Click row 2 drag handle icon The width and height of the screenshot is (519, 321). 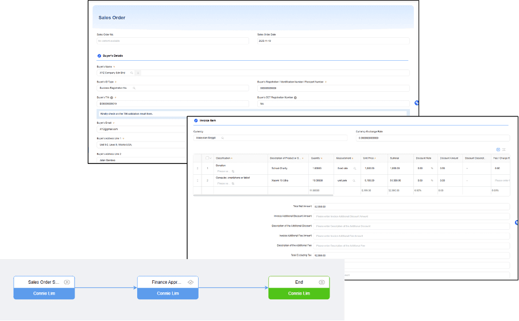(197, 181)
